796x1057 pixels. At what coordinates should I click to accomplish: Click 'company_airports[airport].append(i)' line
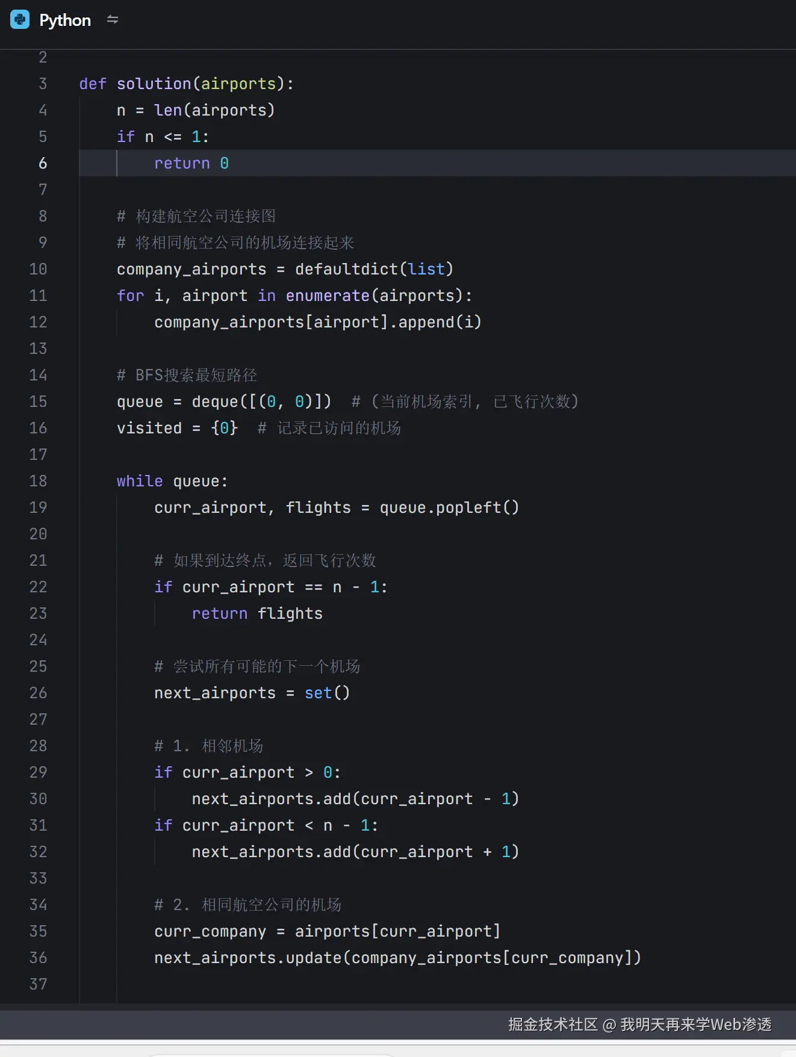click(x=318, y=322)
